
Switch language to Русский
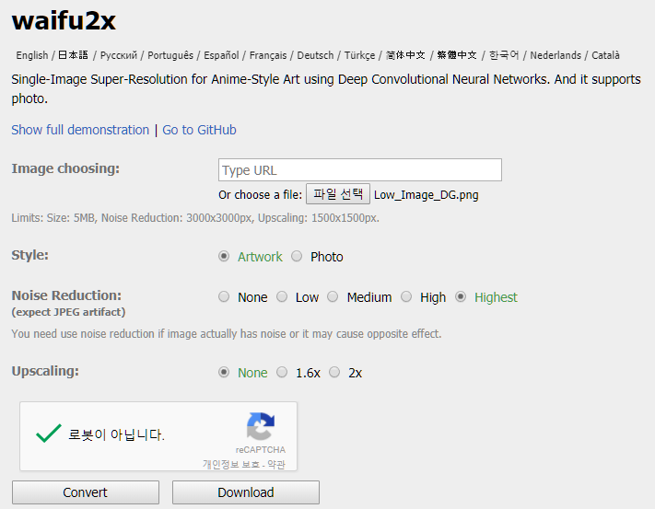coord(119,55)
